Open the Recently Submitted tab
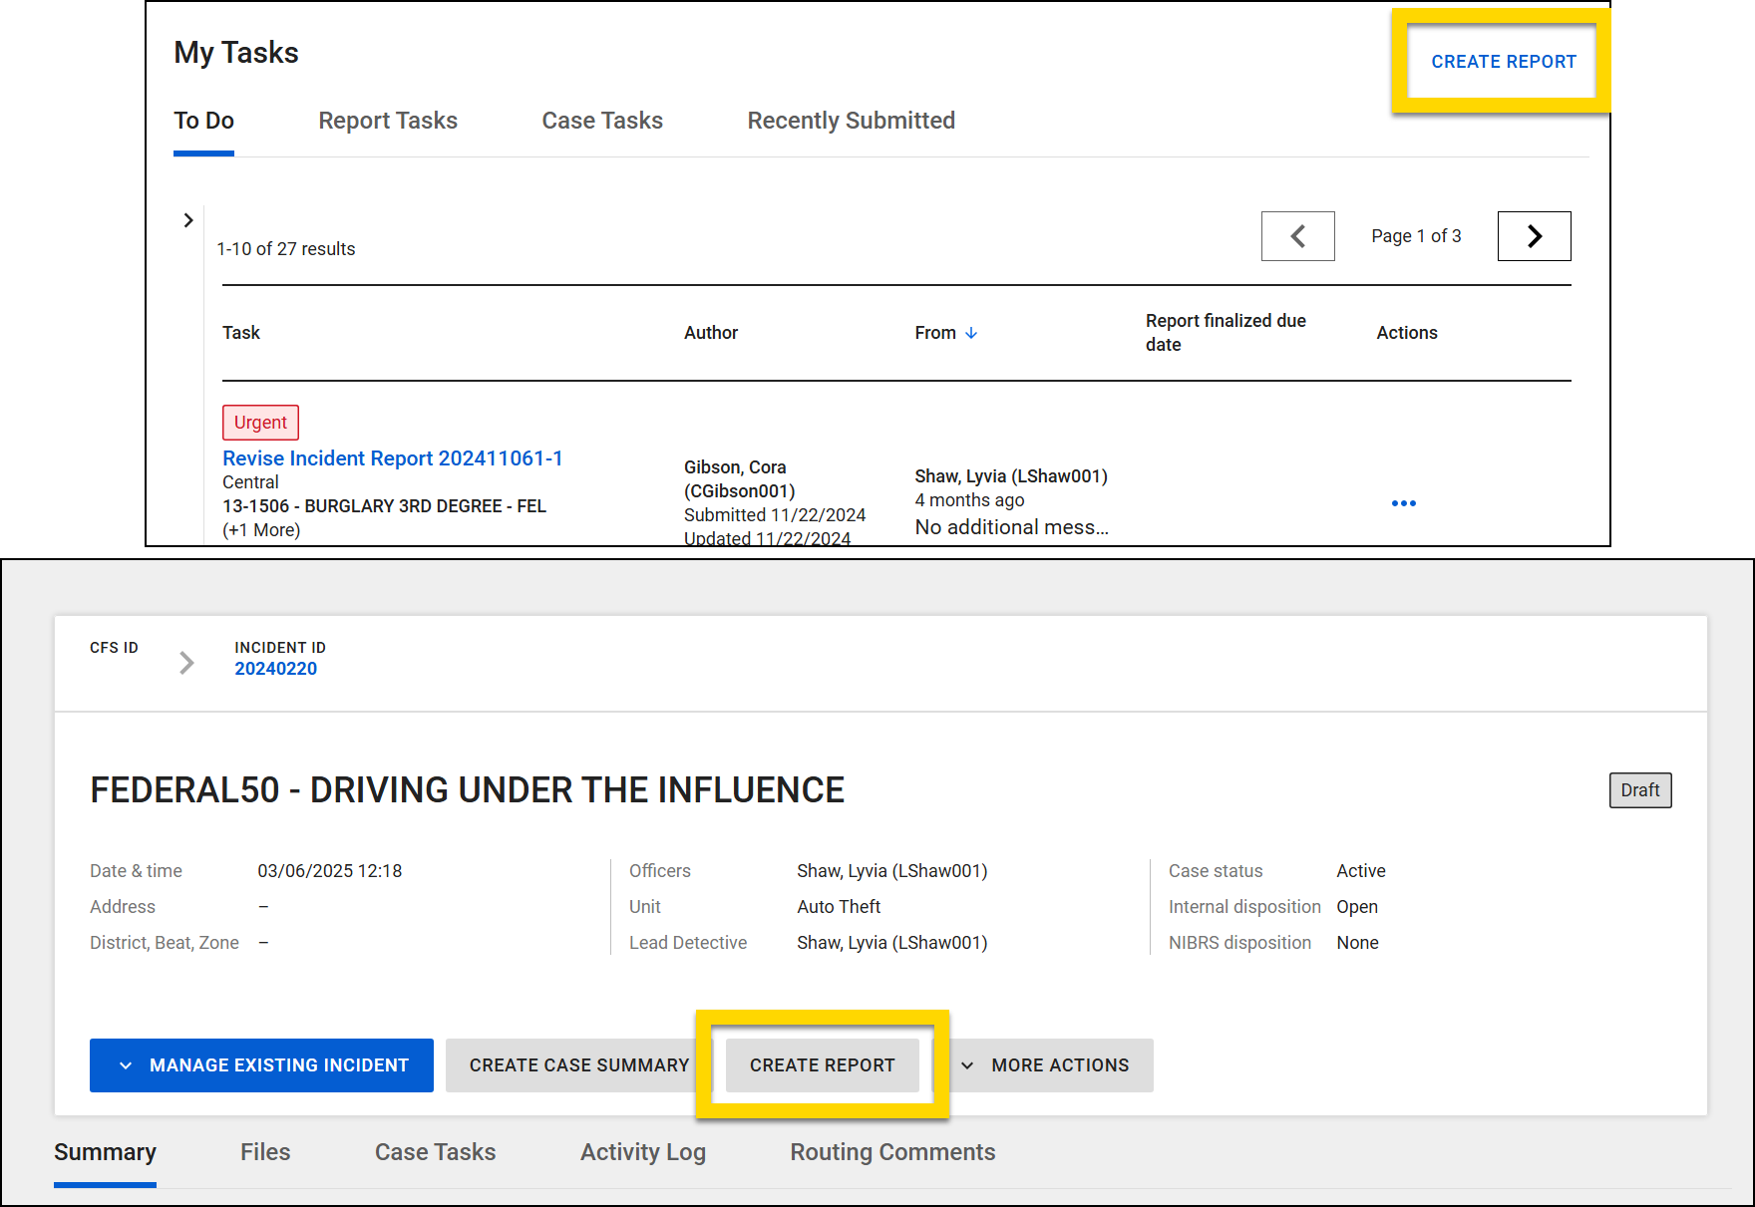1755x1207 pixels. [850, 121]
